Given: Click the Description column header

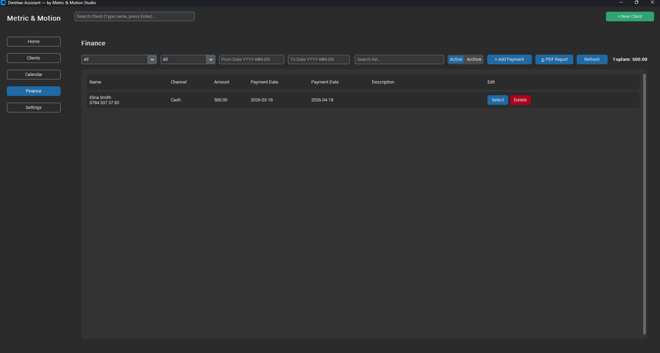Looking at the screenshot, I should (383, 82).
